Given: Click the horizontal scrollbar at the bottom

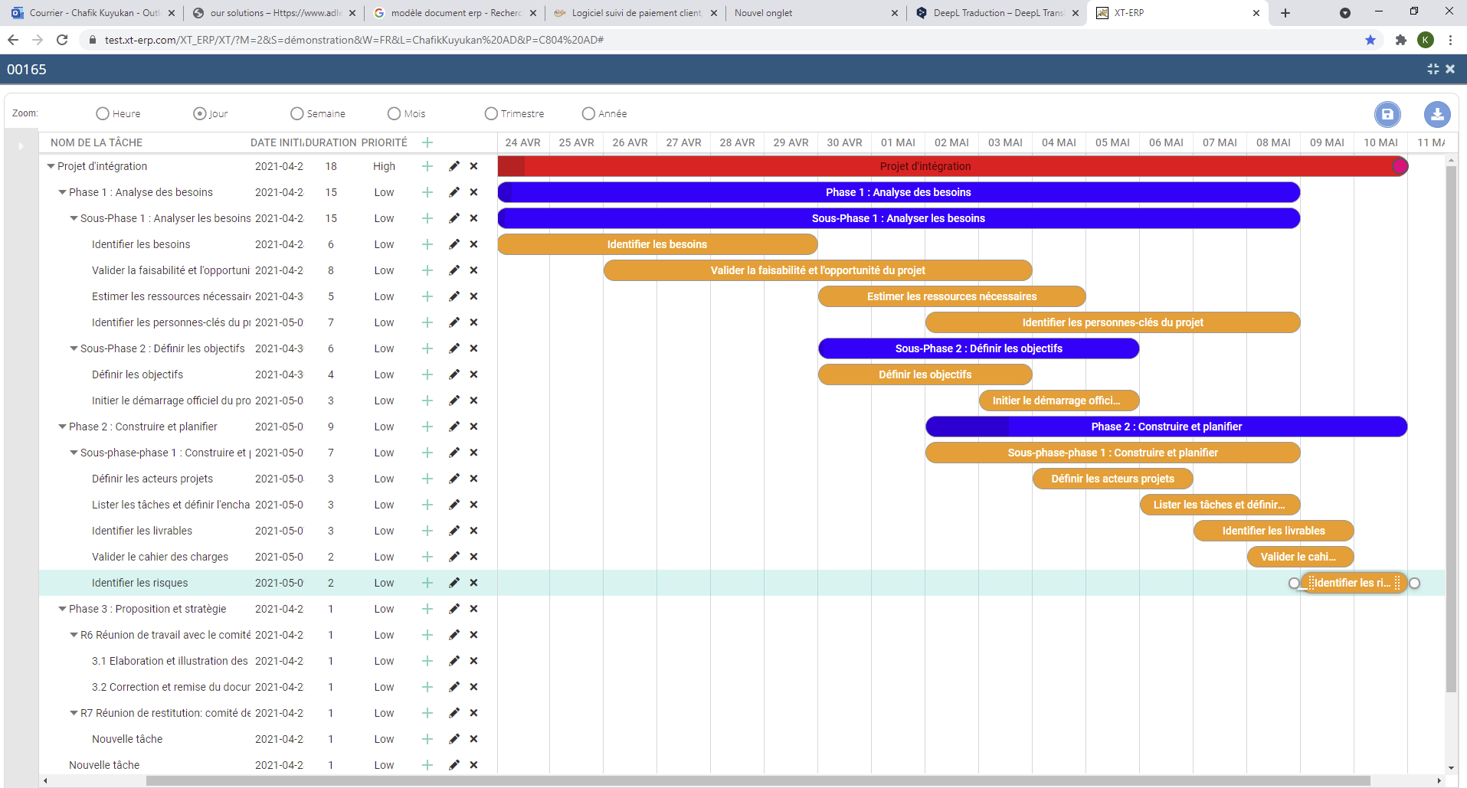Looking at the screenshot, I should pyautogui.click(x=758, y=780).
